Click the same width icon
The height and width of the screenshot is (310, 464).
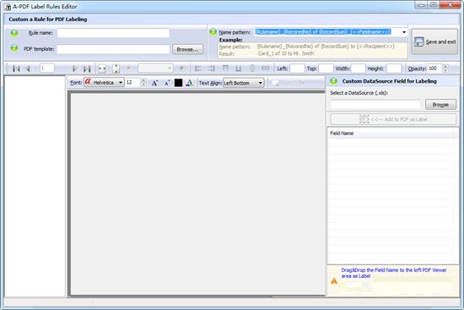[x=266, y=68]
